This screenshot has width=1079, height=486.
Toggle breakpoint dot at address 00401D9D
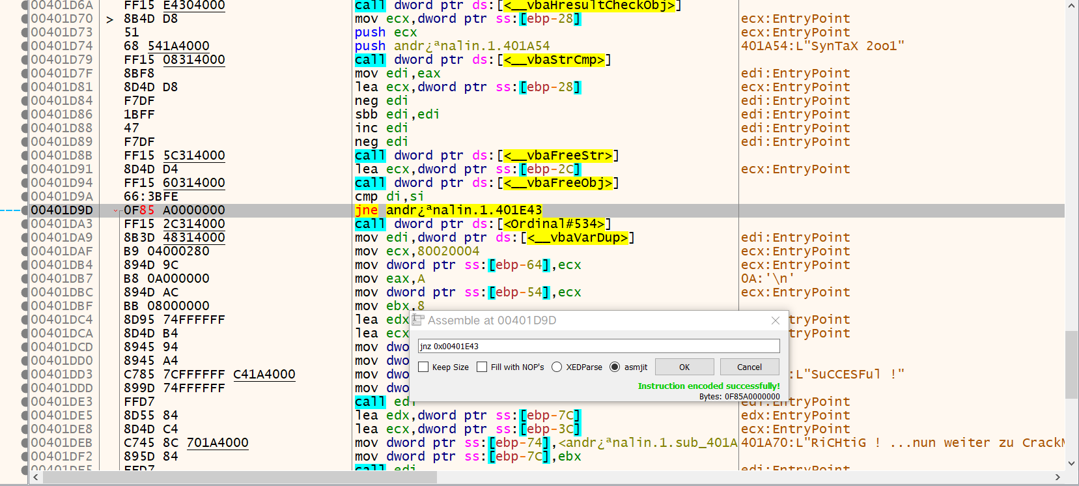point(25,210)
